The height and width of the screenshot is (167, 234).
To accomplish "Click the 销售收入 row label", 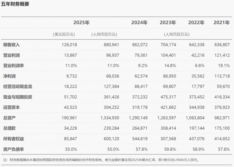I will pyautogui.click(x=11, y=45).
